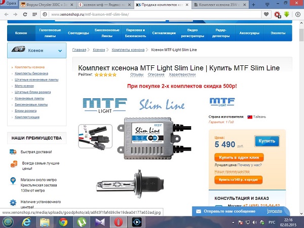The height and width of the screenshot is (228, 304).
Task: Click Ксенон breadcrumb link
Action: 99,50
